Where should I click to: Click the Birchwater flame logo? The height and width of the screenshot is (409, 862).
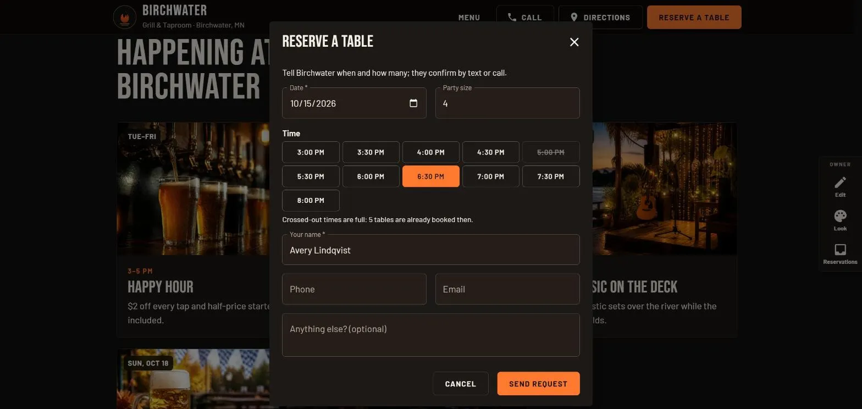point(124,17)
